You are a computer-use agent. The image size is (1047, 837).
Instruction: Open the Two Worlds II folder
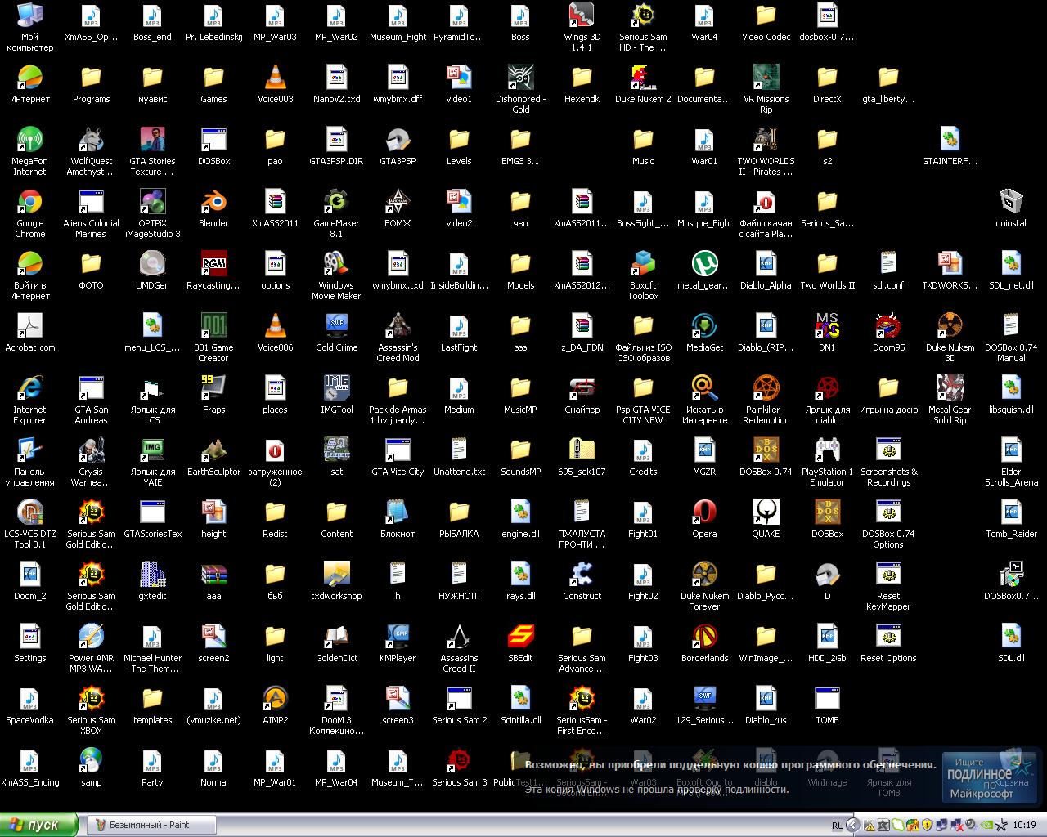pos(827,263)
